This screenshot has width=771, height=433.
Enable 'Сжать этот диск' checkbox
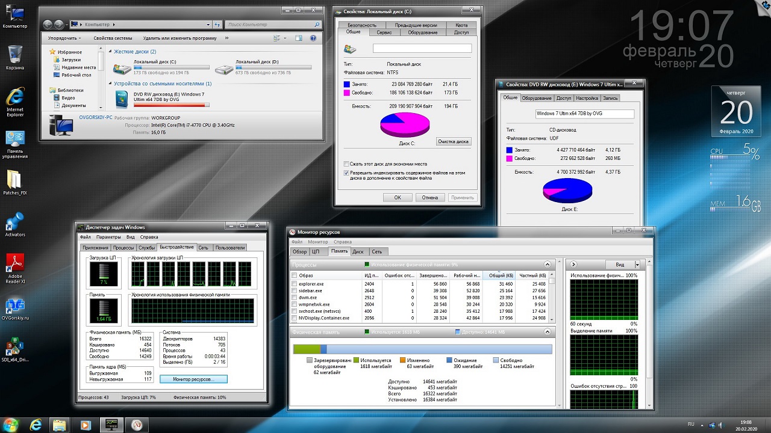[346, 164]
